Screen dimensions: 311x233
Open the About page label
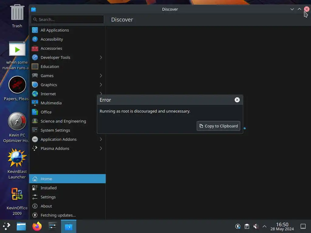(x=46, y=206)
